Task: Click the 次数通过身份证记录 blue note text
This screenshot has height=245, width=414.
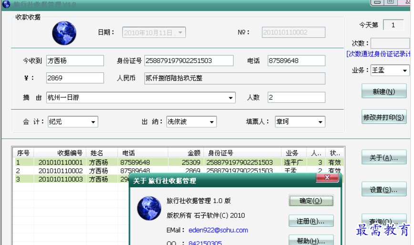Action: click(x=378, y=54)
